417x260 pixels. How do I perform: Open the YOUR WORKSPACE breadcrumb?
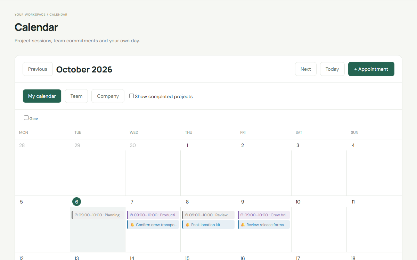[x=30, y=15]
